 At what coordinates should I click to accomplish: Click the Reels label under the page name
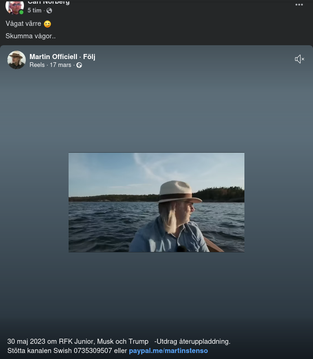(37, 65)
